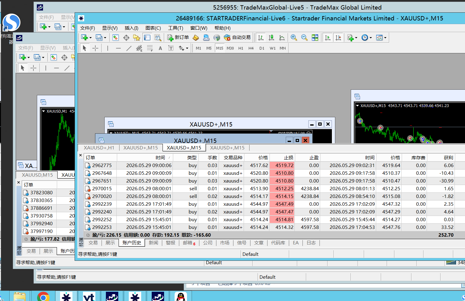Zoom in on the chart
The image size is (465, 301).
tap(294, 37)
